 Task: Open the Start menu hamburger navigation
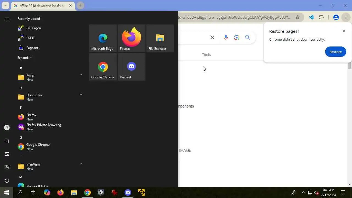pyautogui.click(x=7, y=19)
